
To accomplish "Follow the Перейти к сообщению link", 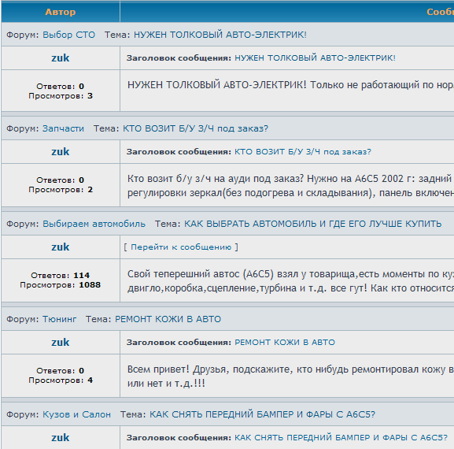I will tap(181, 247).
